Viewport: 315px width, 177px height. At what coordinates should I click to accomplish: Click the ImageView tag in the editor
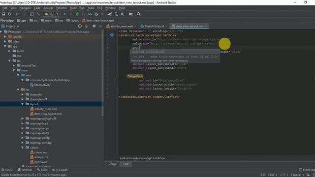[135, 76]
